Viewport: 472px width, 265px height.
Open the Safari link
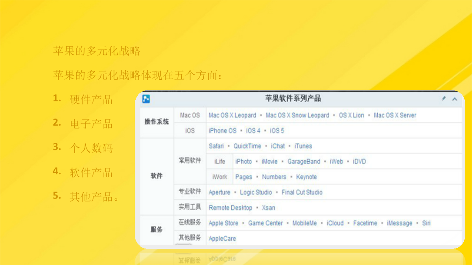tap(216, 146)
